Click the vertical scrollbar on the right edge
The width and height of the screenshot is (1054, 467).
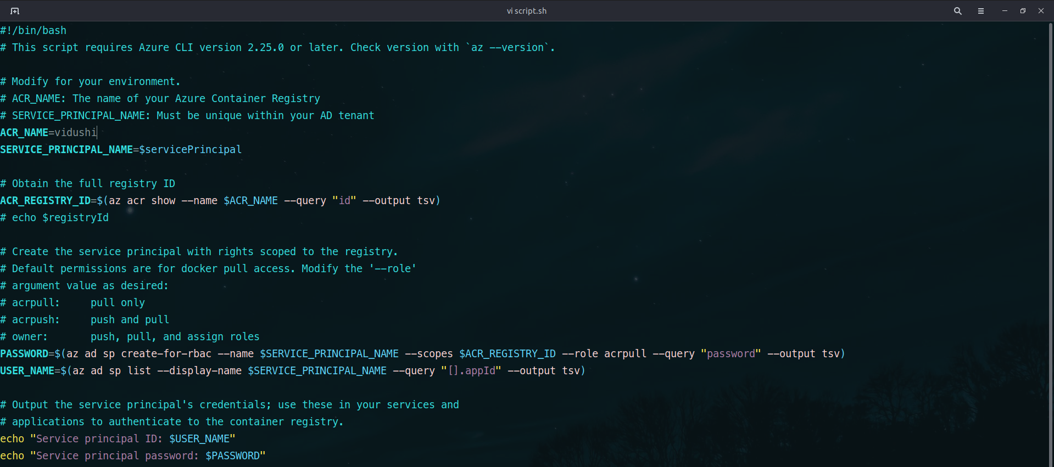pyautogui.click(x=1050, y=220)
